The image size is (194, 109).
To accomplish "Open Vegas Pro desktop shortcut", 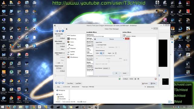I will tap(27, 4).
